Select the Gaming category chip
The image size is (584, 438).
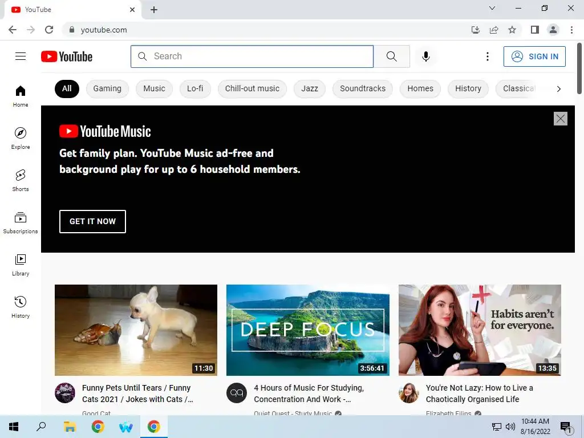point(107,88)
